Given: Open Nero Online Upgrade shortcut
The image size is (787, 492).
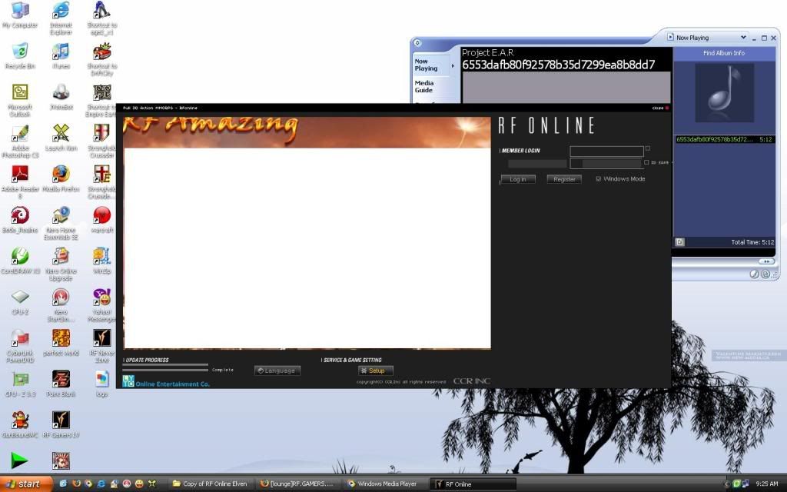Looking at the screenshot, I should click(x=61, y=264).
